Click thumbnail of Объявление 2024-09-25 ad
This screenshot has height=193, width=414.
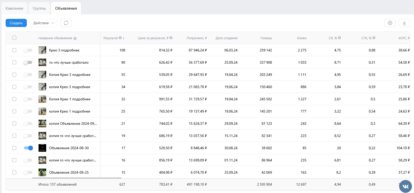[x=42, y=172]
